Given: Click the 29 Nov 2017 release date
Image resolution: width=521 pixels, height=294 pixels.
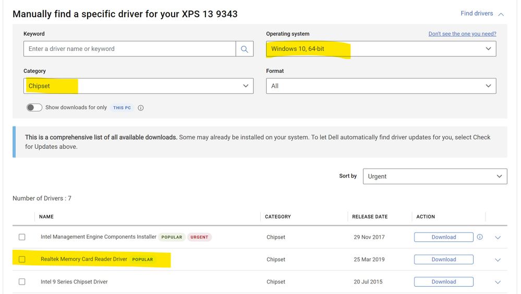Looking at the screenshot, I should pyautogui.click(x=369, y=237).
